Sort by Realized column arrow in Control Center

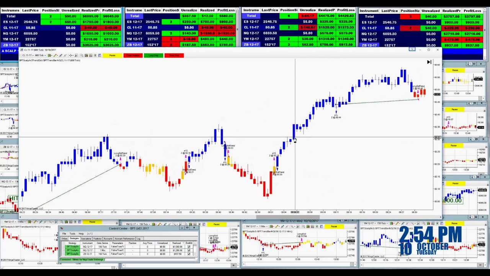click(183, 243)
